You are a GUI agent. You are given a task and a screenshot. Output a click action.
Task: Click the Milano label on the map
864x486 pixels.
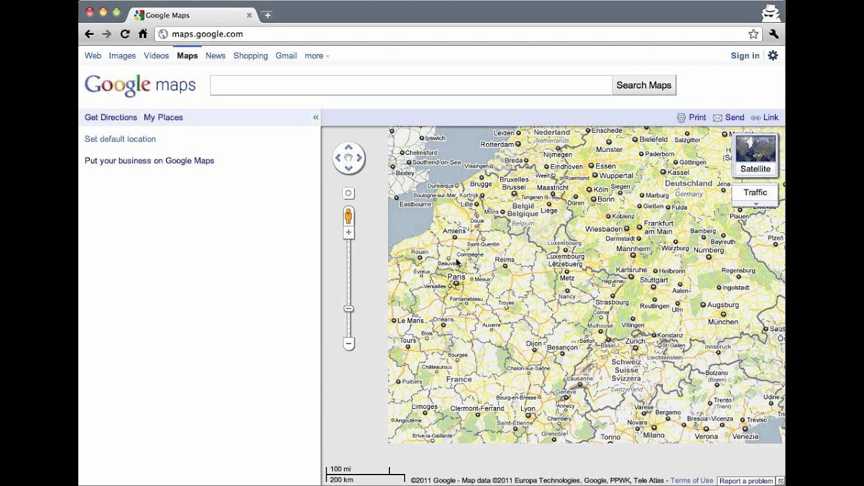(x=653, y=435)
